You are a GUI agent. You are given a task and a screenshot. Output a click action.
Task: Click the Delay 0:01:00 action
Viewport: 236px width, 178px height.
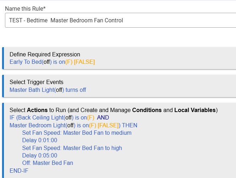click(40, 140)
